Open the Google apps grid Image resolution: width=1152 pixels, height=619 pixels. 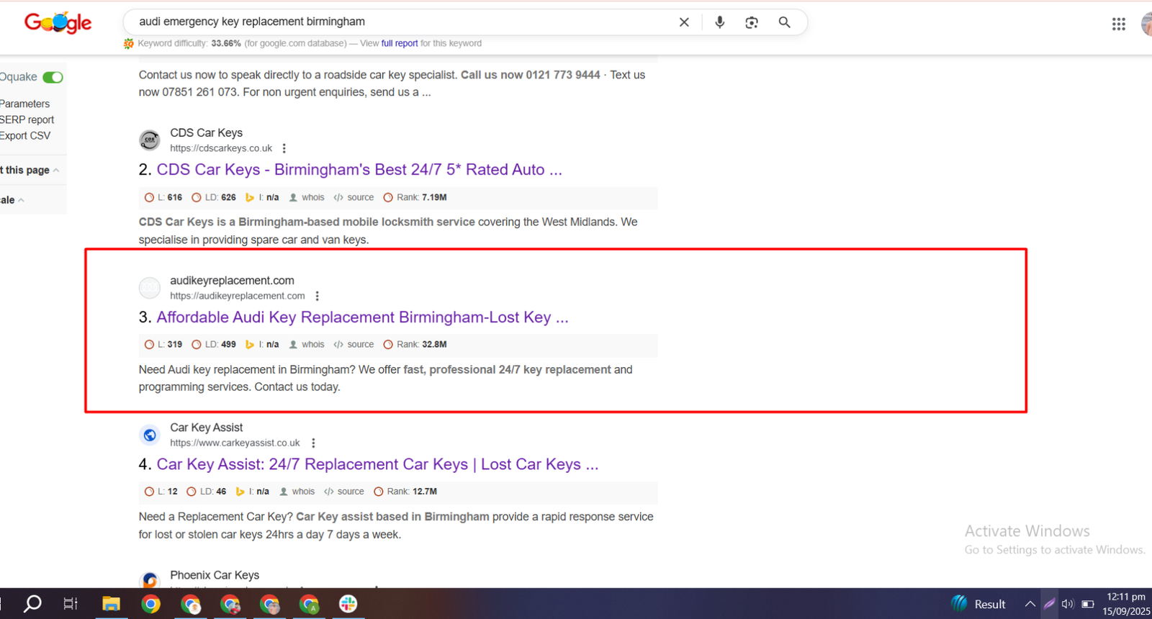coord(1118,24)
